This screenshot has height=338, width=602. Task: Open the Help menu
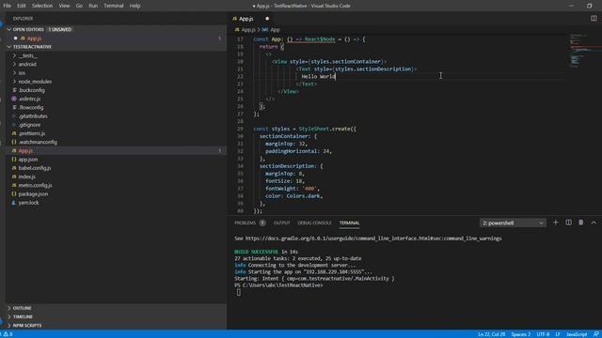pyautogui.click(x=135, y=6)
